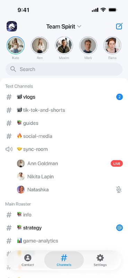The height and width of the screenshot is (278, 128).
Task: Open the Settings tab
Action: point(100,260)
